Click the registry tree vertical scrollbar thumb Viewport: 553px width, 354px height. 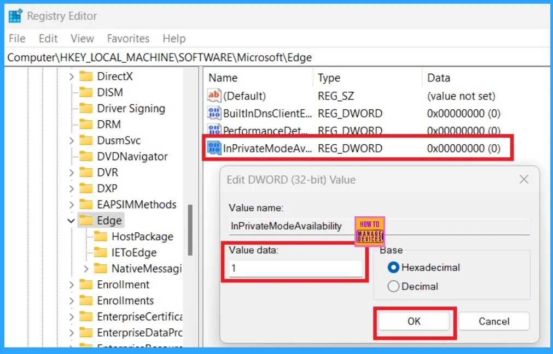[190, 229]
